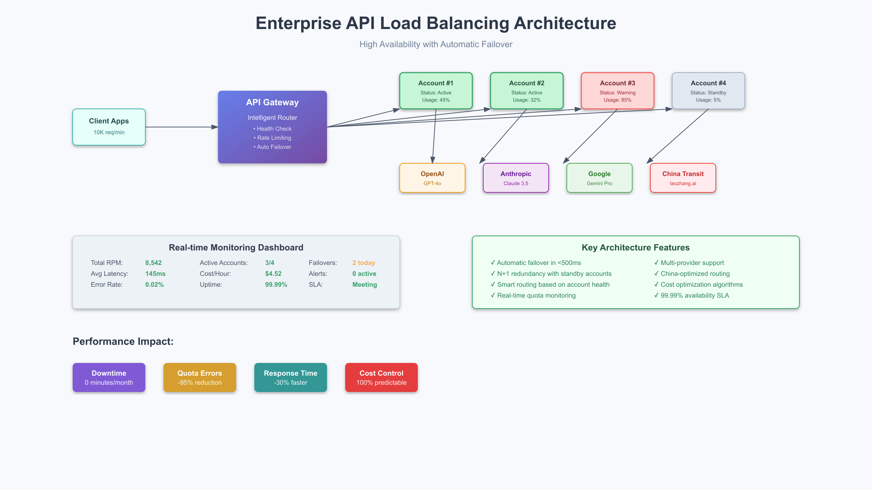The height and width of the screenshot is (490, 872).
Task: Click the Account #1 card
Action: tap(436, 91)
